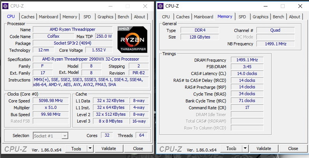Click the instructions list 'MMX(+), SSE, SSE2'

[91, 82]
